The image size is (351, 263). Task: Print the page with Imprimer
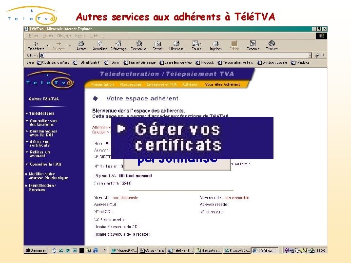[x=215, y=46]
